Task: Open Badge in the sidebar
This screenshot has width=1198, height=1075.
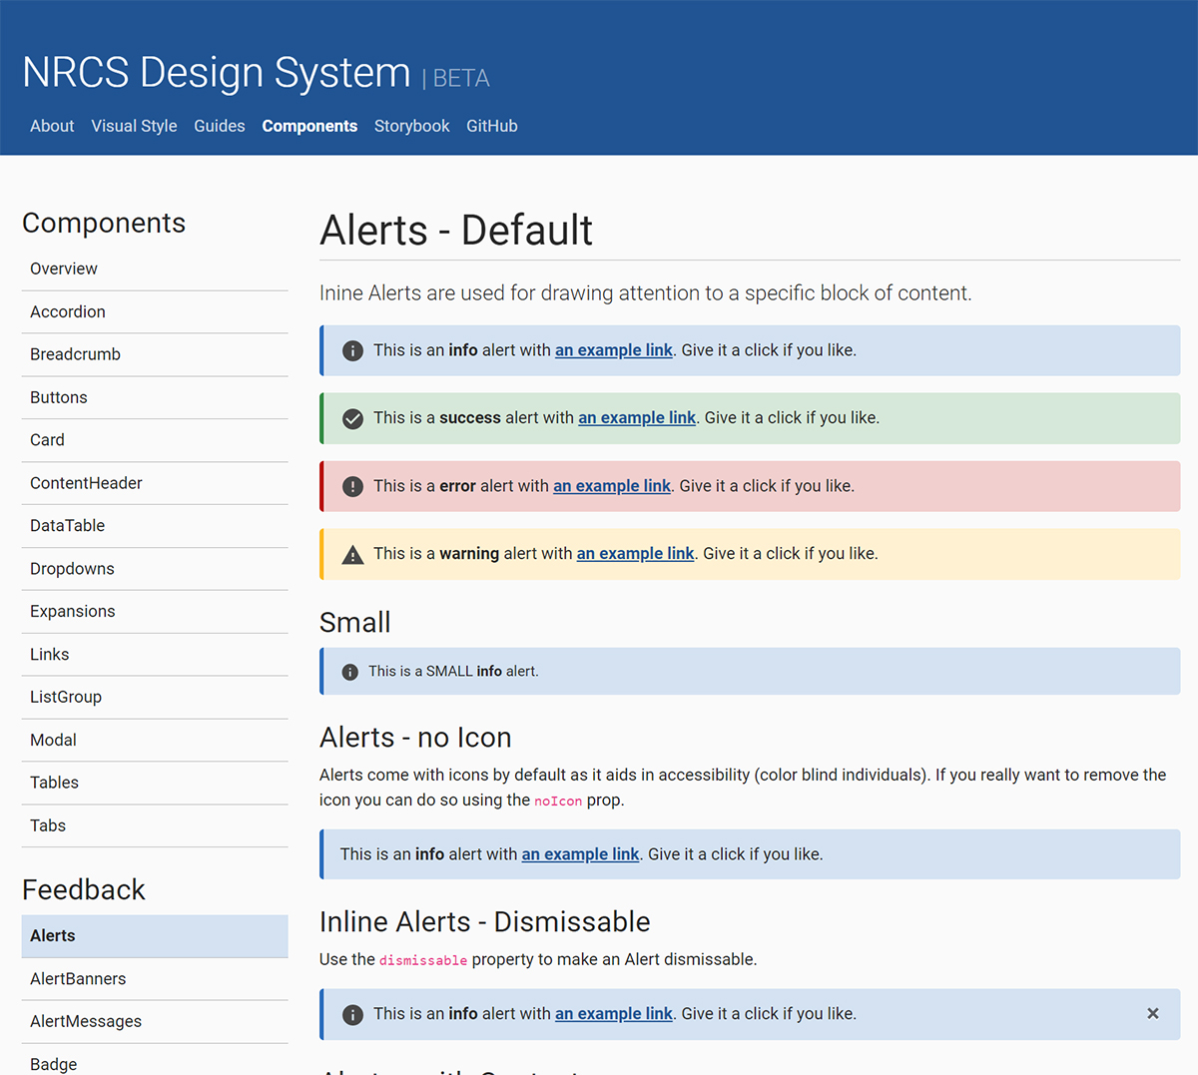Action: coord(155,1060)
